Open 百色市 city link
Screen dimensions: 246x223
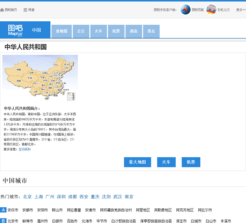(x=72, y=221)
